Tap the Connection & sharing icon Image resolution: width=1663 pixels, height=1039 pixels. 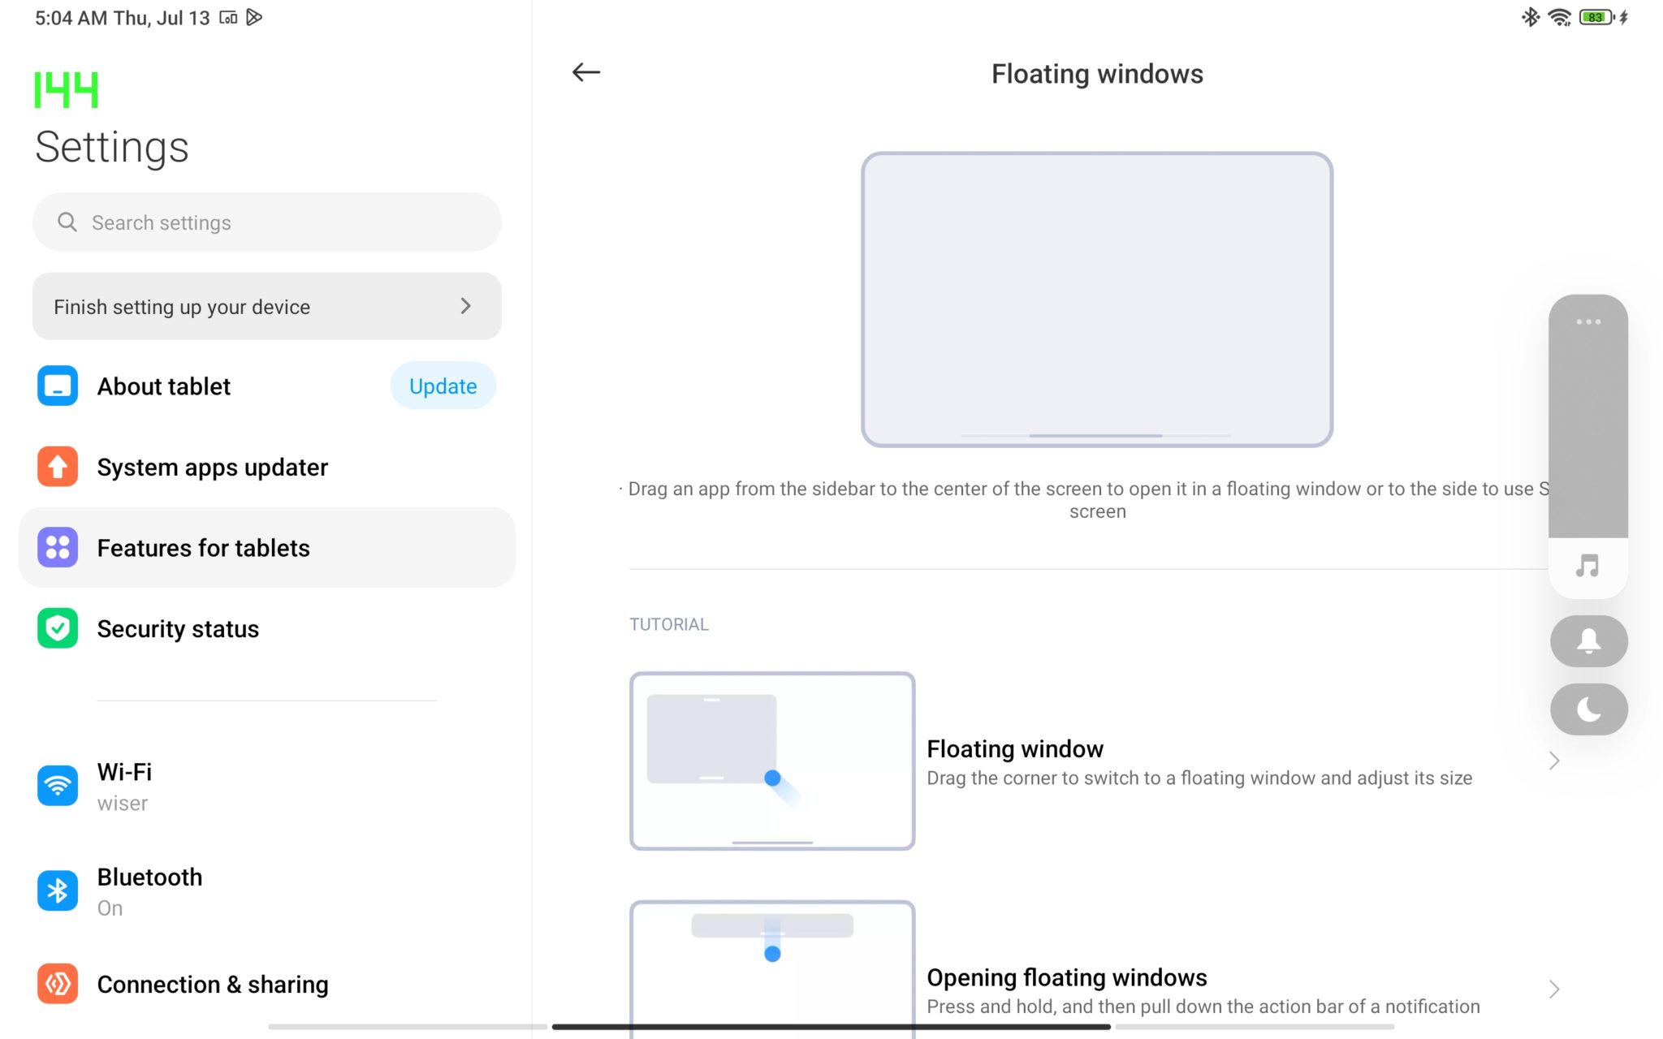pyautogui.click(x=58, y=984)
